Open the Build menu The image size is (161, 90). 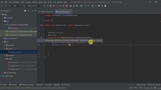click(x=41, y=2)
